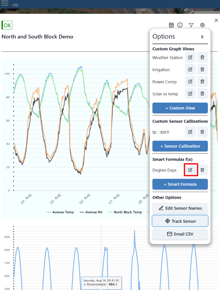220x290 pixels.
Task: Edit the Degree Days smart formula
Action: coord(190,170)
